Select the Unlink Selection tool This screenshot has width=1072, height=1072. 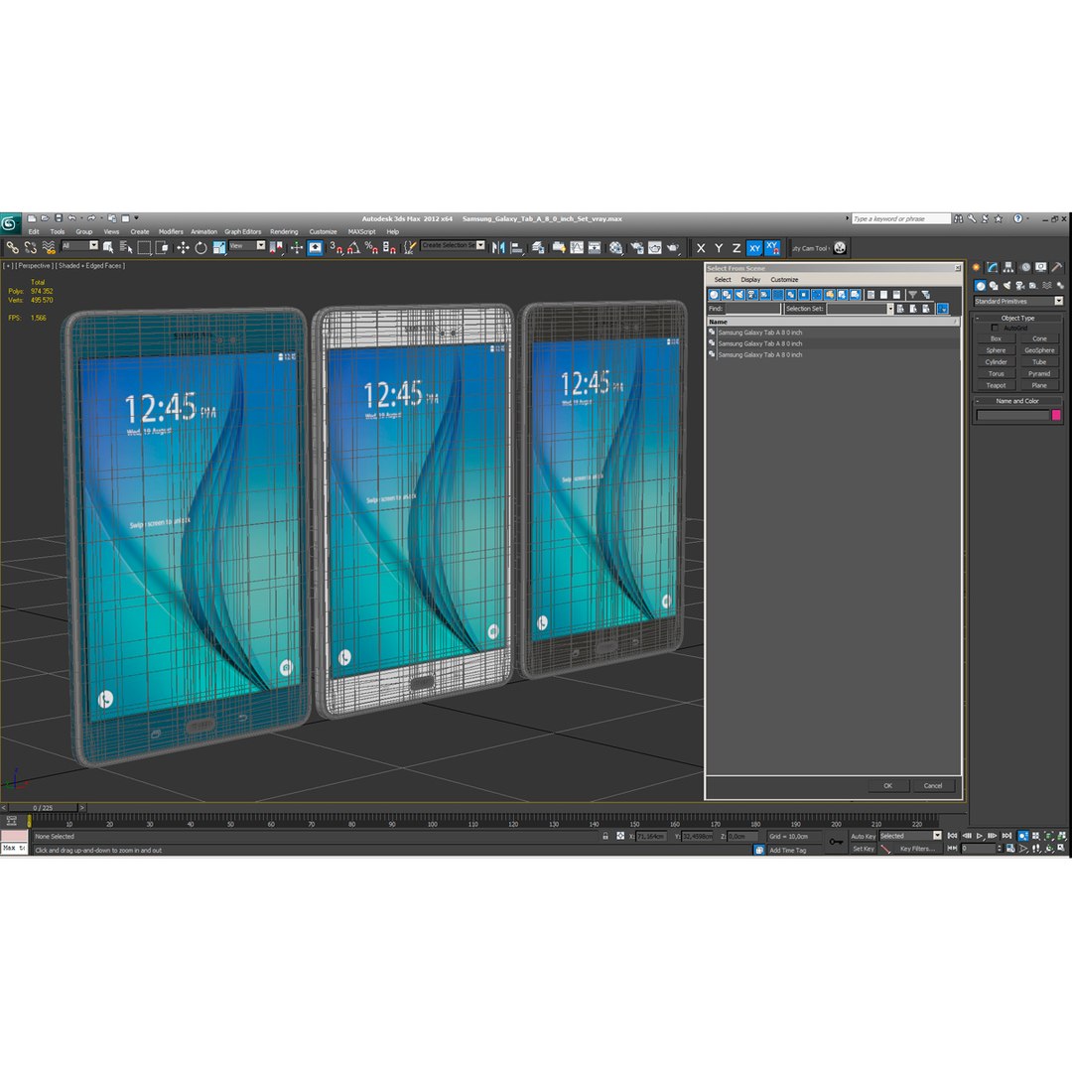click(30, 247)
